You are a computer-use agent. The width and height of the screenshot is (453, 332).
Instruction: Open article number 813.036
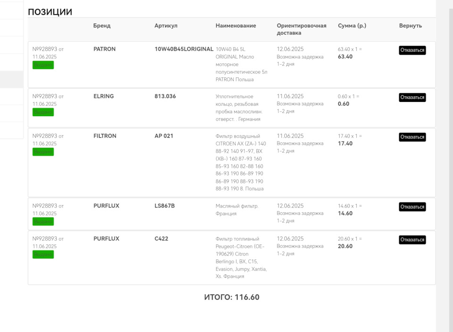point(165,96)
